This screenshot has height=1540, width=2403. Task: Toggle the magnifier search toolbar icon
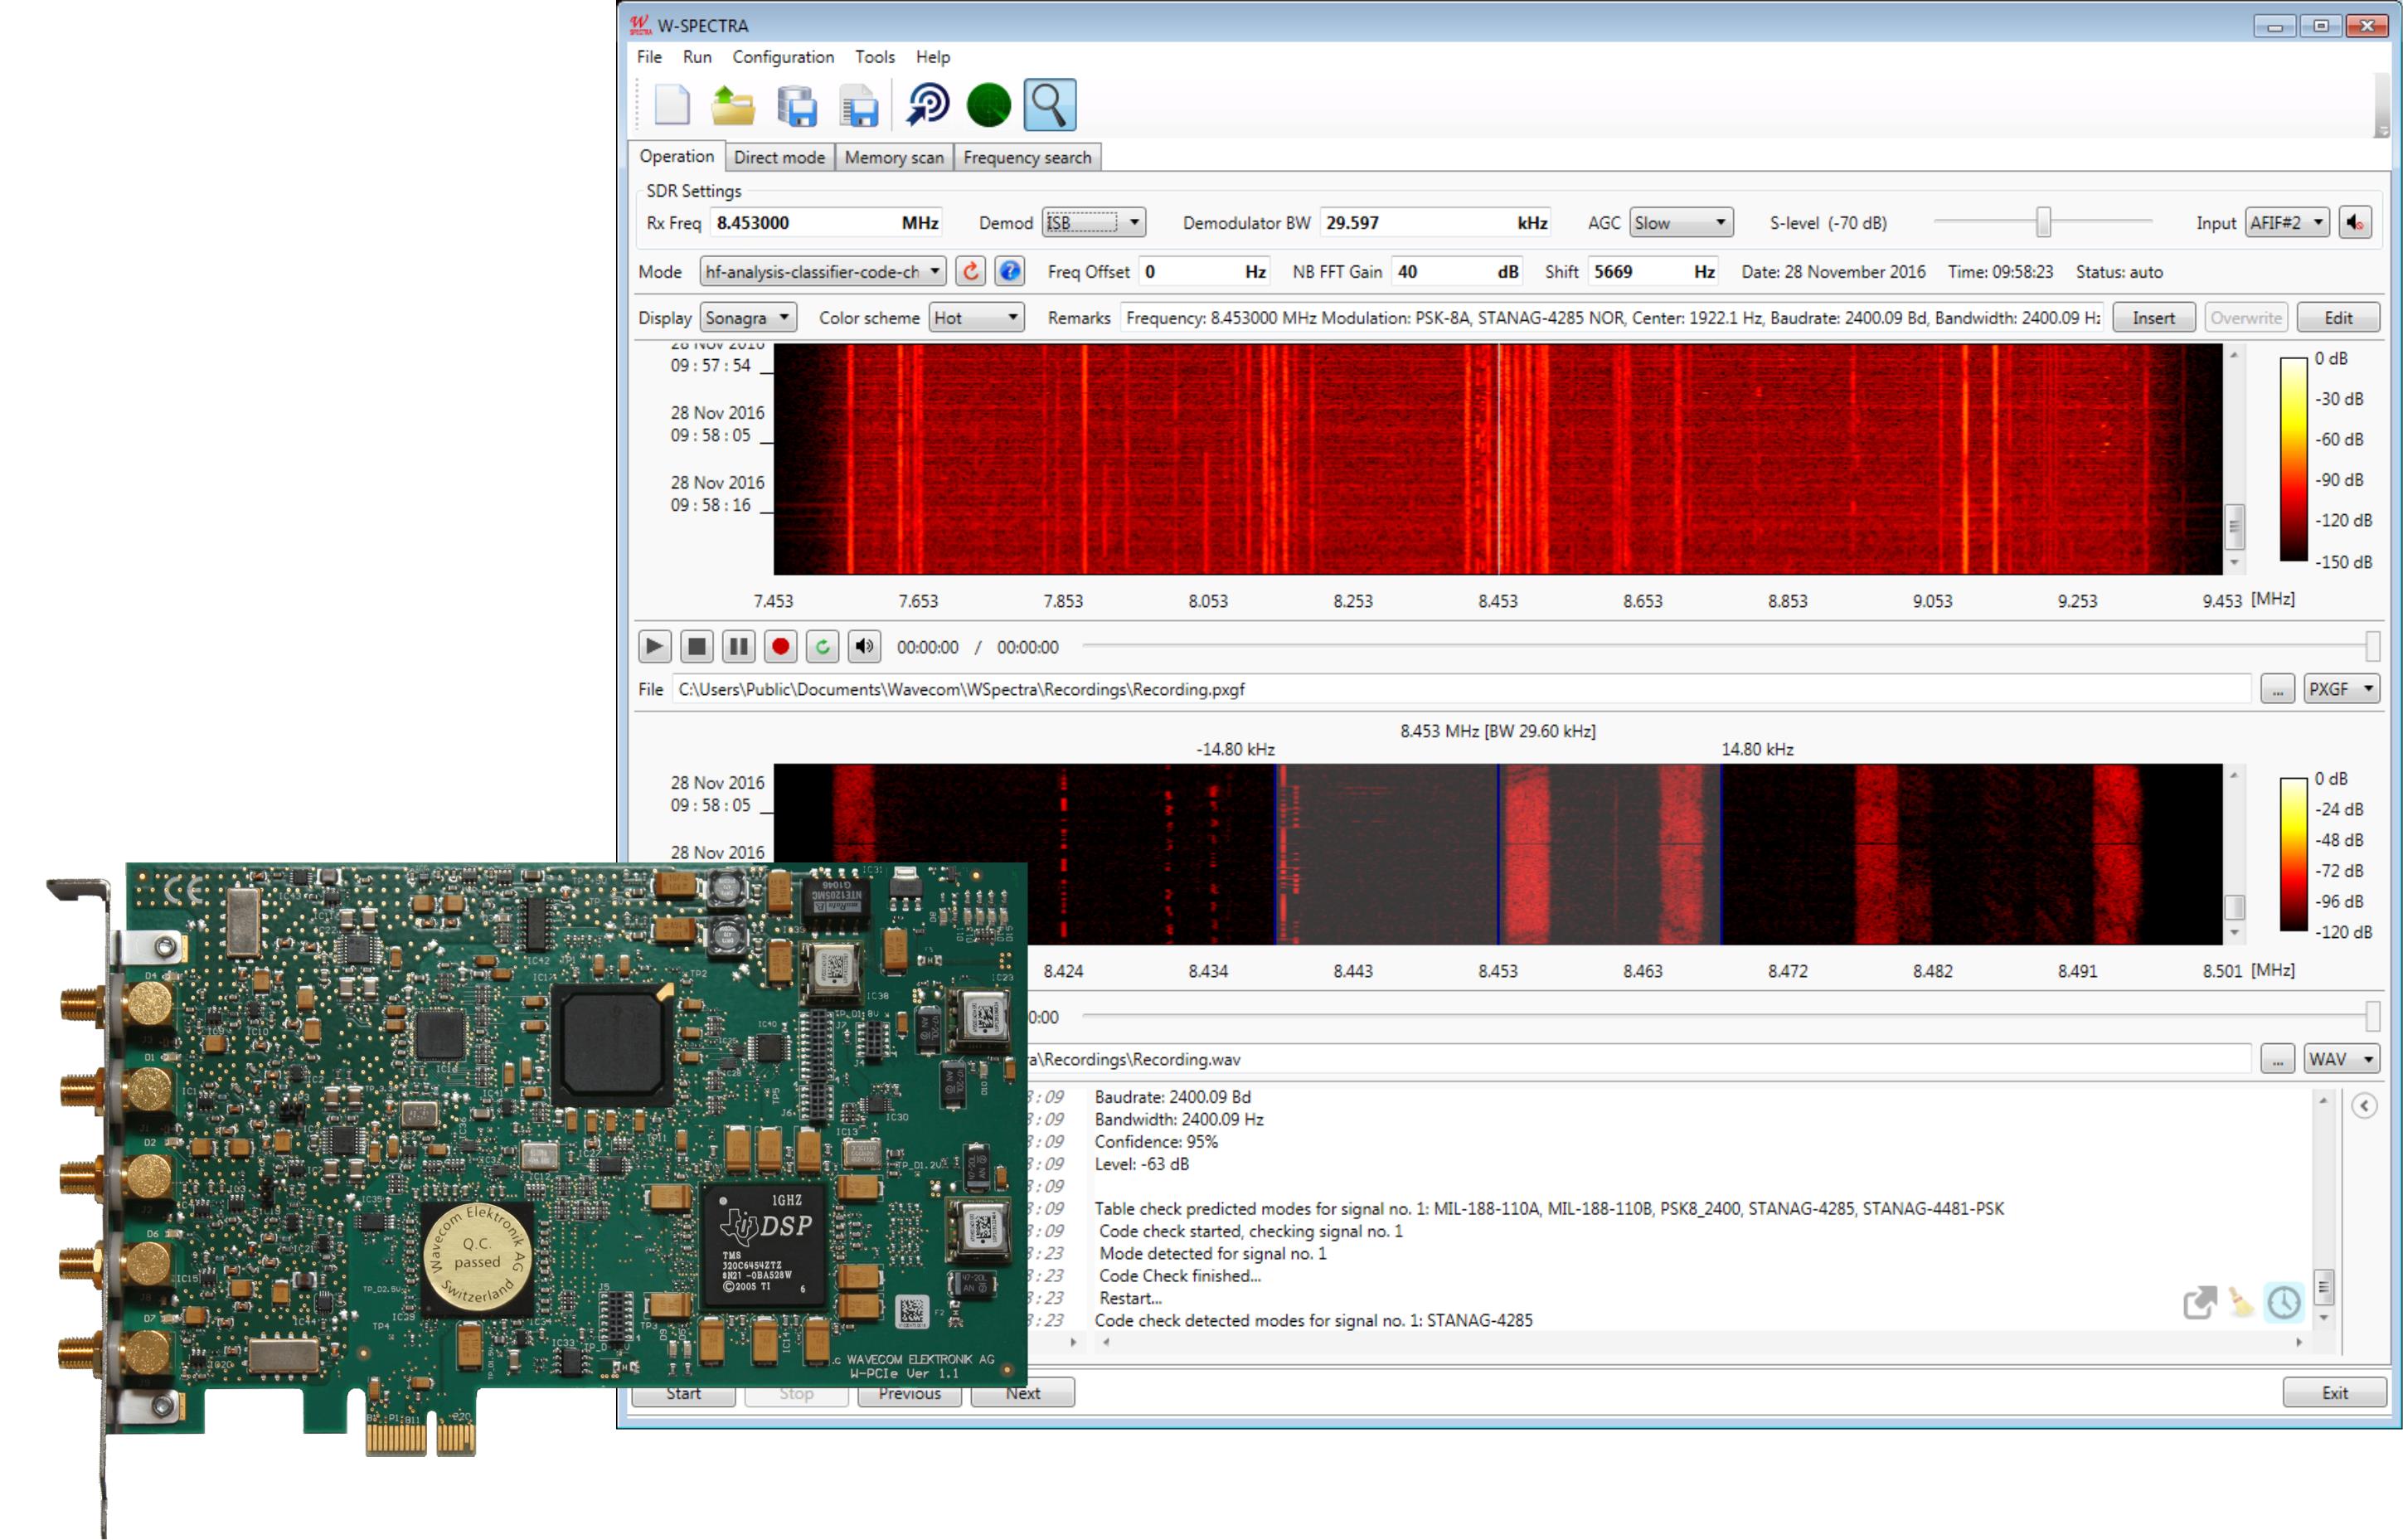[x=1050, y=105]
